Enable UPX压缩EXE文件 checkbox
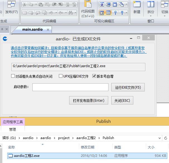169x163 pixels. 61,76
